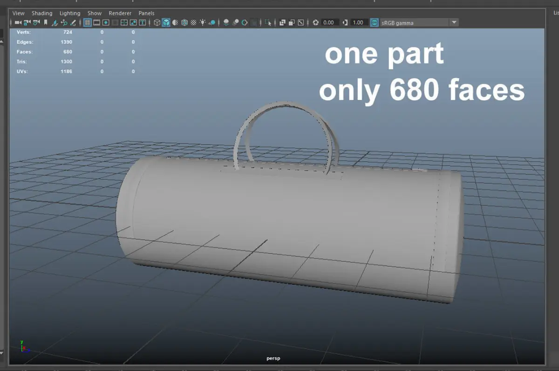Click Screen Space Ambient Occlusion icon
Image resolution: width=559 pixels, height=371 pixels.
[x=226, y=22]
